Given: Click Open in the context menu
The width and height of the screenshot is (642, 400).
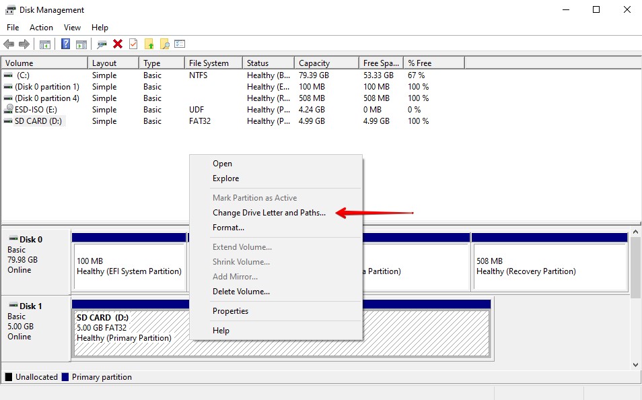Looking at the screenshot, I should (222, 164).
